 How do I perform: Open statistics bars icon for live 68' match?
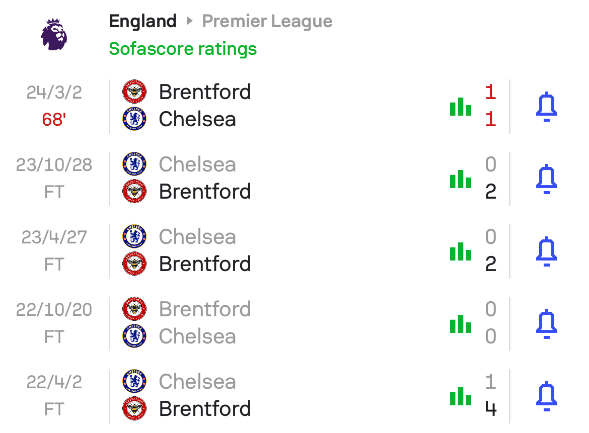461,107
